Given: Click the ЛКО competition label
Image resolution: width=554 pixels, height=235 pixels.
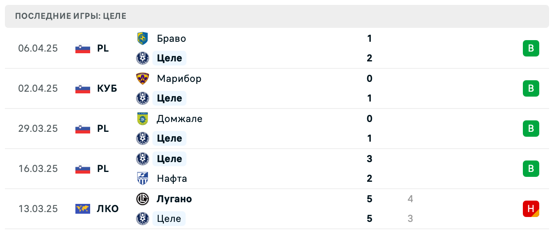Looking at the screenshot, I should click(x=108, y=209).
